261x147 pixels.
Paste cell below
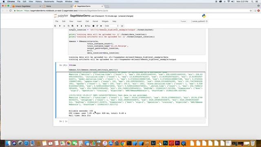[73, 26]
